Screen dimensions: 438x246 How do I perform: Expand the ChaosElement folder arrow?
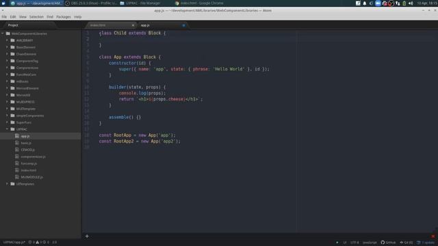click(7, 54)
